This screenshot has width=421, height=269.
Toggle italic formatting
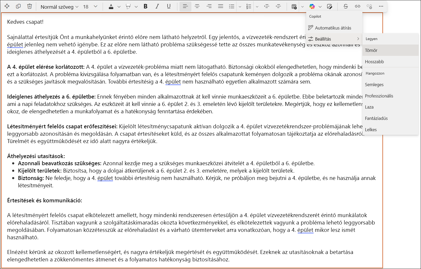[x=157, y=6]
